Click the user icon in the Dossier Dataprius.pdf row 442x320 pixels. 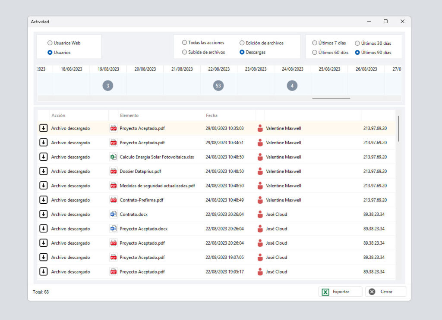[260, 171]
